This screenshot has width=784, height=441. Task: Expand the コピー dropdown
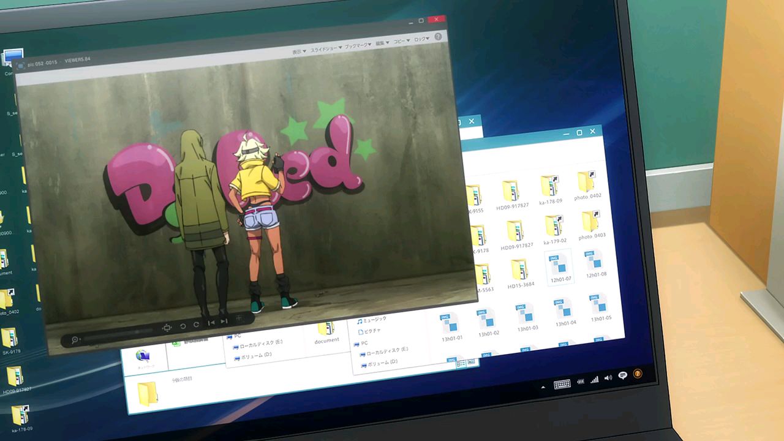(x=401, y=41)
